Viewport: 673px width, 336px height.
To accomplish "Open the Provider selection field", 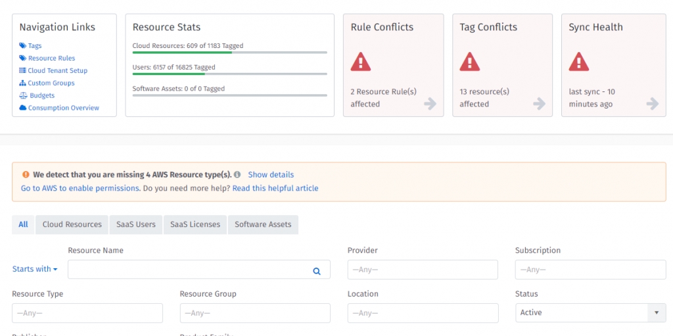I will 423,270.
